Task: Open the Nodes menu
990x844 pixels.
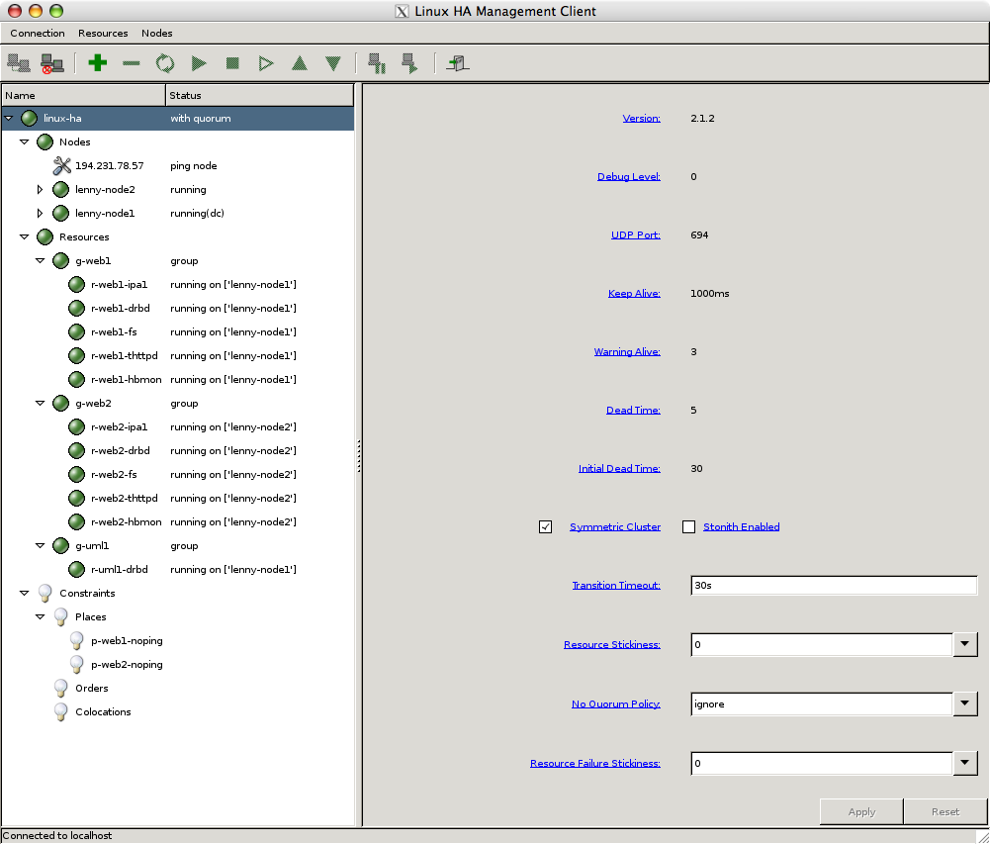Action: pyautogui.click(x=156, y=33)
